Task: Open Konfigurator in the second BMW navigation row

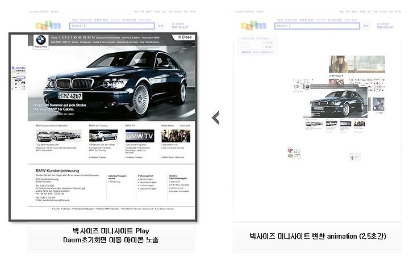Action: tap(86, 42)
